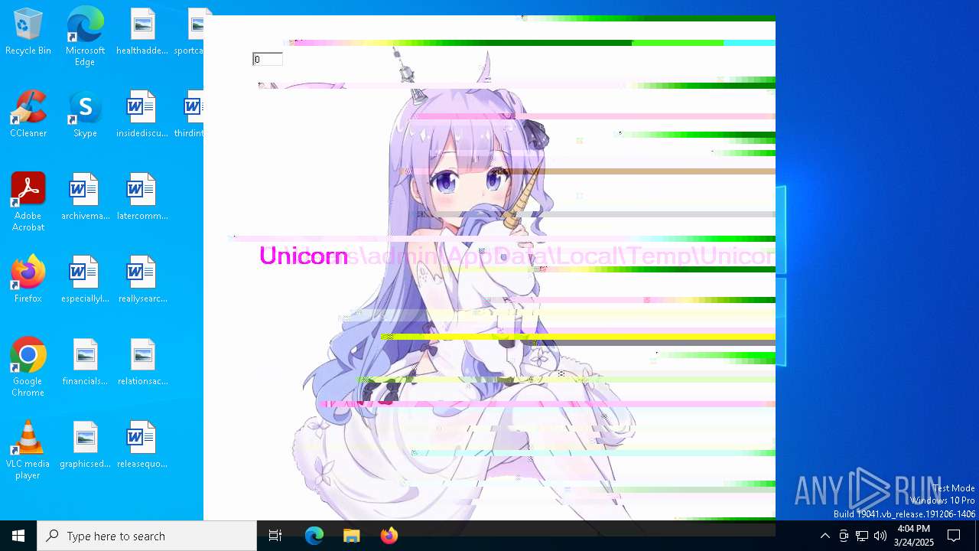
Task: Launch Microsoft Edge from the desktop
Action: [x=85, y=37]
